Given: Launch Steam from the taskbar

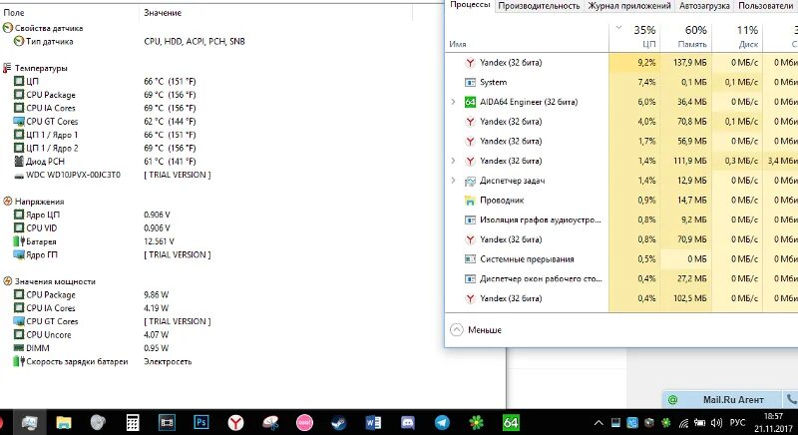Looking at the screenshot, I should [x=339, y=422].
